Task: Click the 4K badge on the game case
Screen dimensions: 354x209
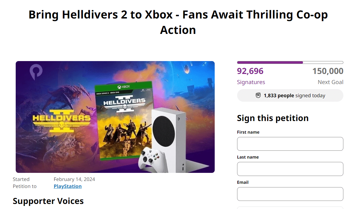Action: coord(143,90)
